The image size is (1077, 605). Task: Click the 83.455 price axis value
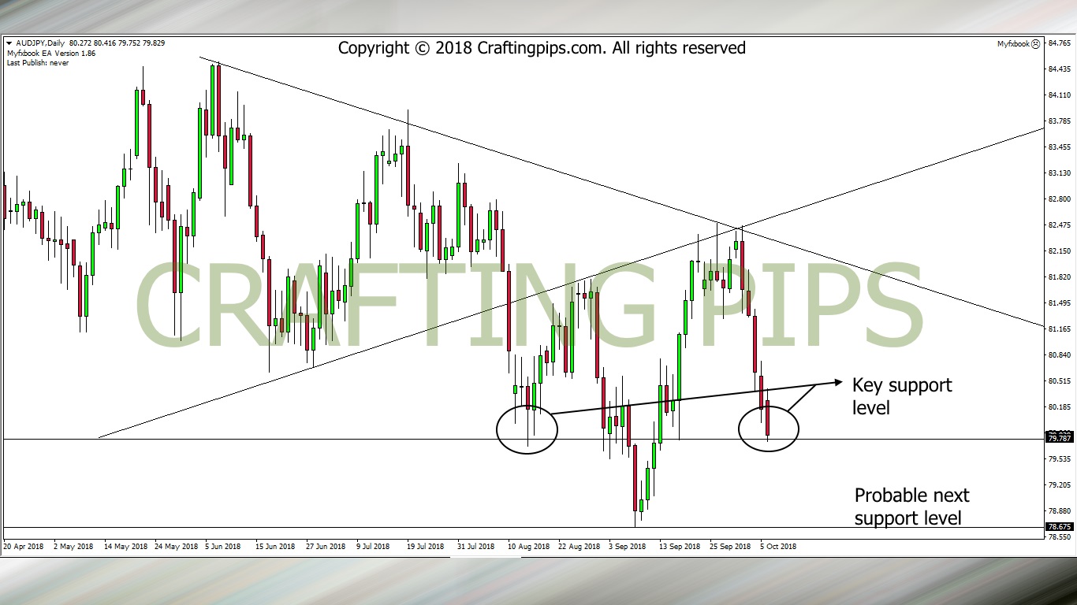pos(1059,147)
